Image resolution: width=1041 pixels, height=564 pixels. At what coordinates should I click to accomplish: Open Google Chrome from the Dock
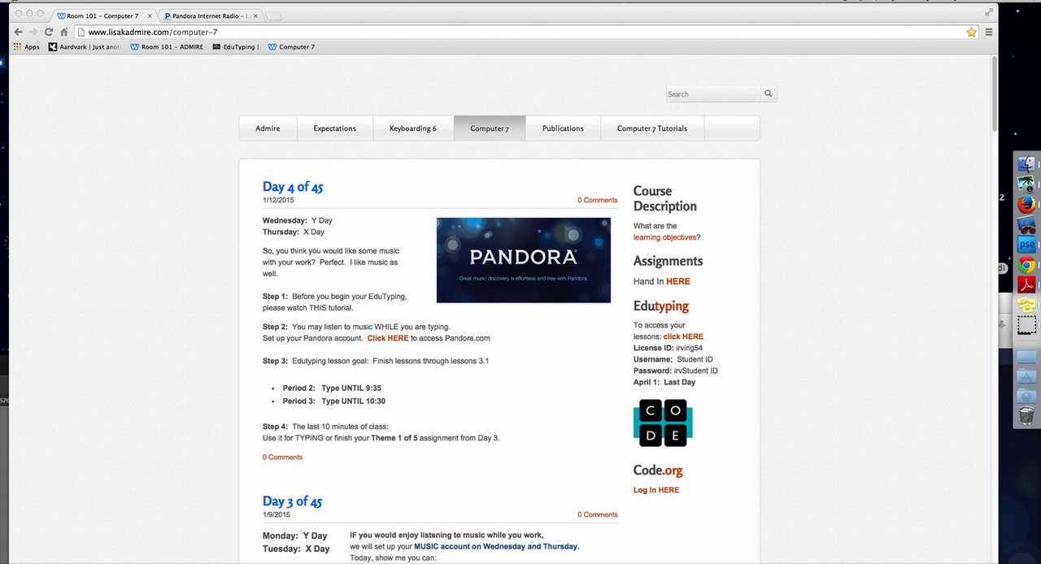pos(1026,265)
